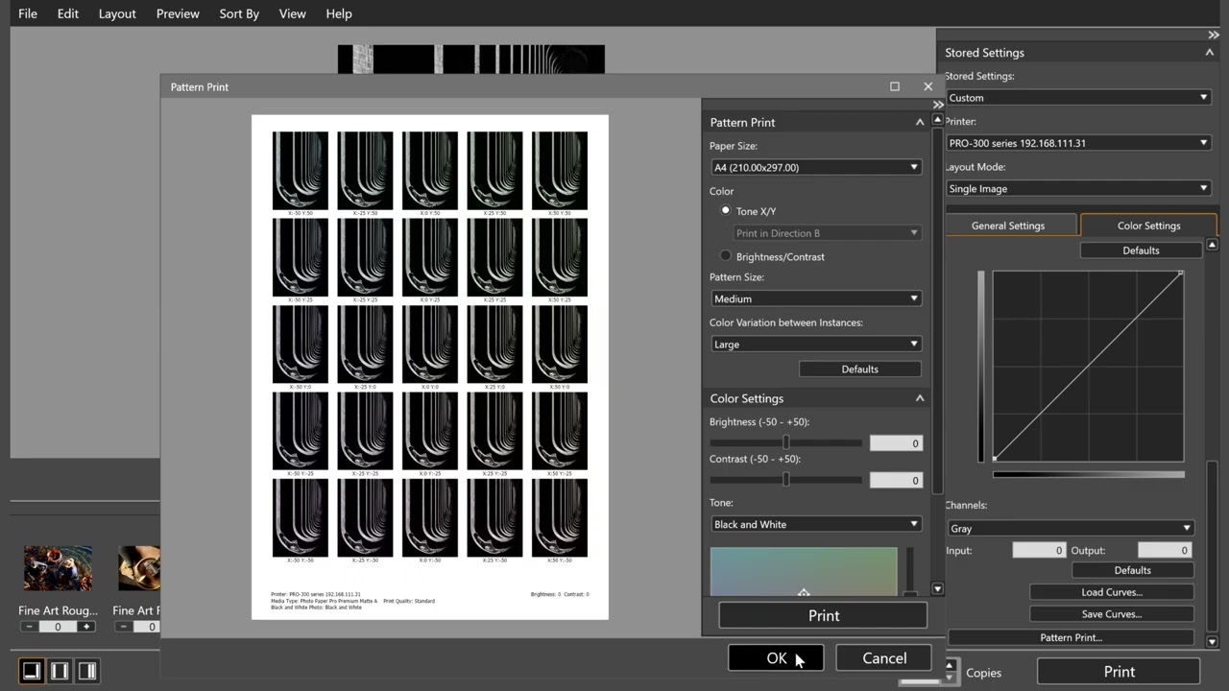Click Load Curves... button
The height and width of the screenshot is (691, 1229).
coord(1112,592)
